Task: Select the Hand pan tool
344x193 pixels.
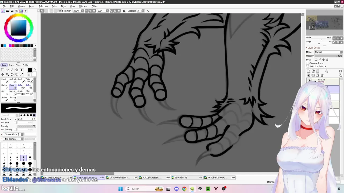Action: 17,75
